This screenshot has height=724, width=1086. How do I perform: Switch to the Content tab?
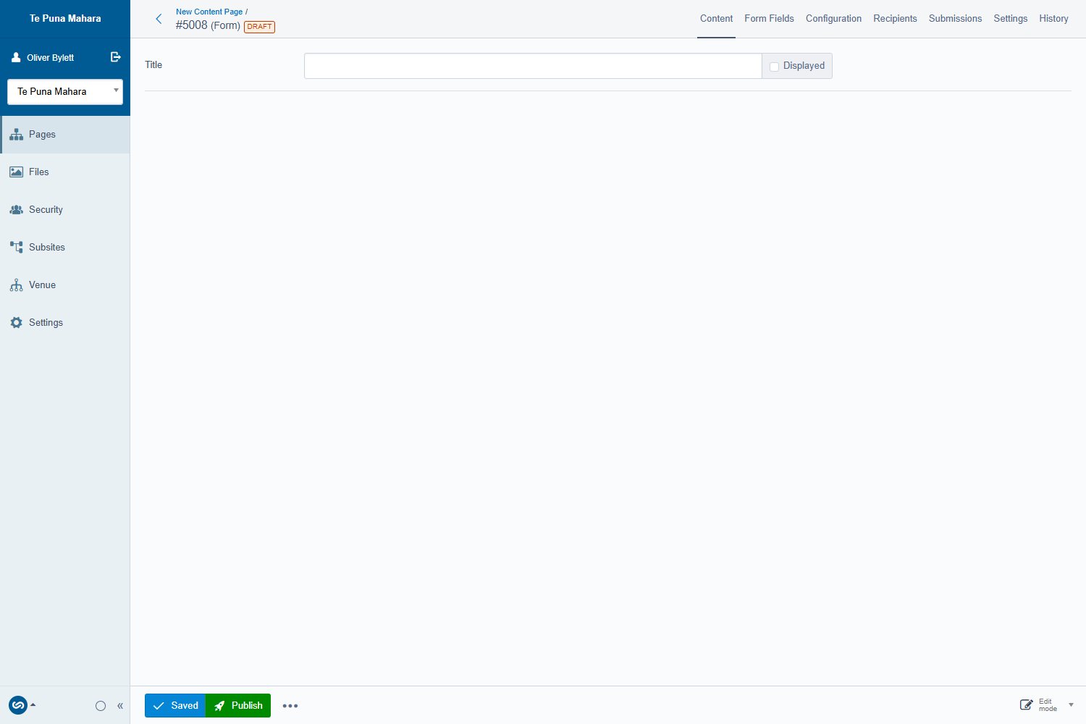pos(716,19)
